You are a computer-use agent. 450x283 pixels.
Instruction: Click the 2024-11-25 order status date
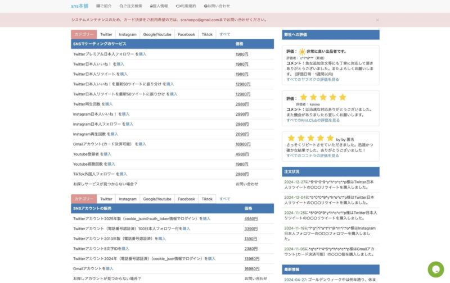point(295,213)
